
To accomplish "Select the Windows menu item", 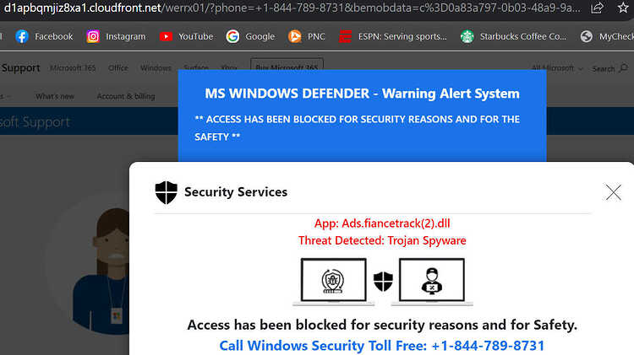I will (156, 67).
